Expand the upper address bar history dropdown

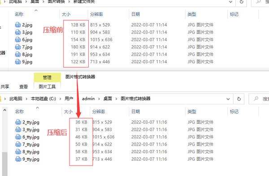click(230, 2)
